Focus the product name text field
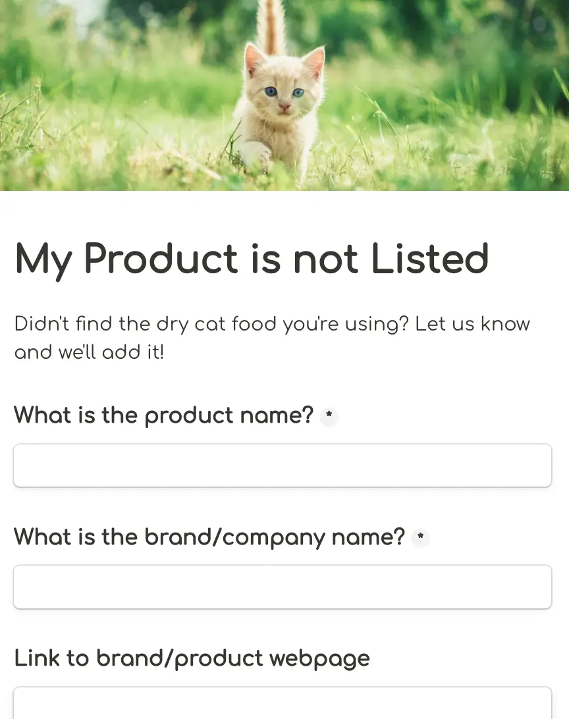 pos(283,466)
